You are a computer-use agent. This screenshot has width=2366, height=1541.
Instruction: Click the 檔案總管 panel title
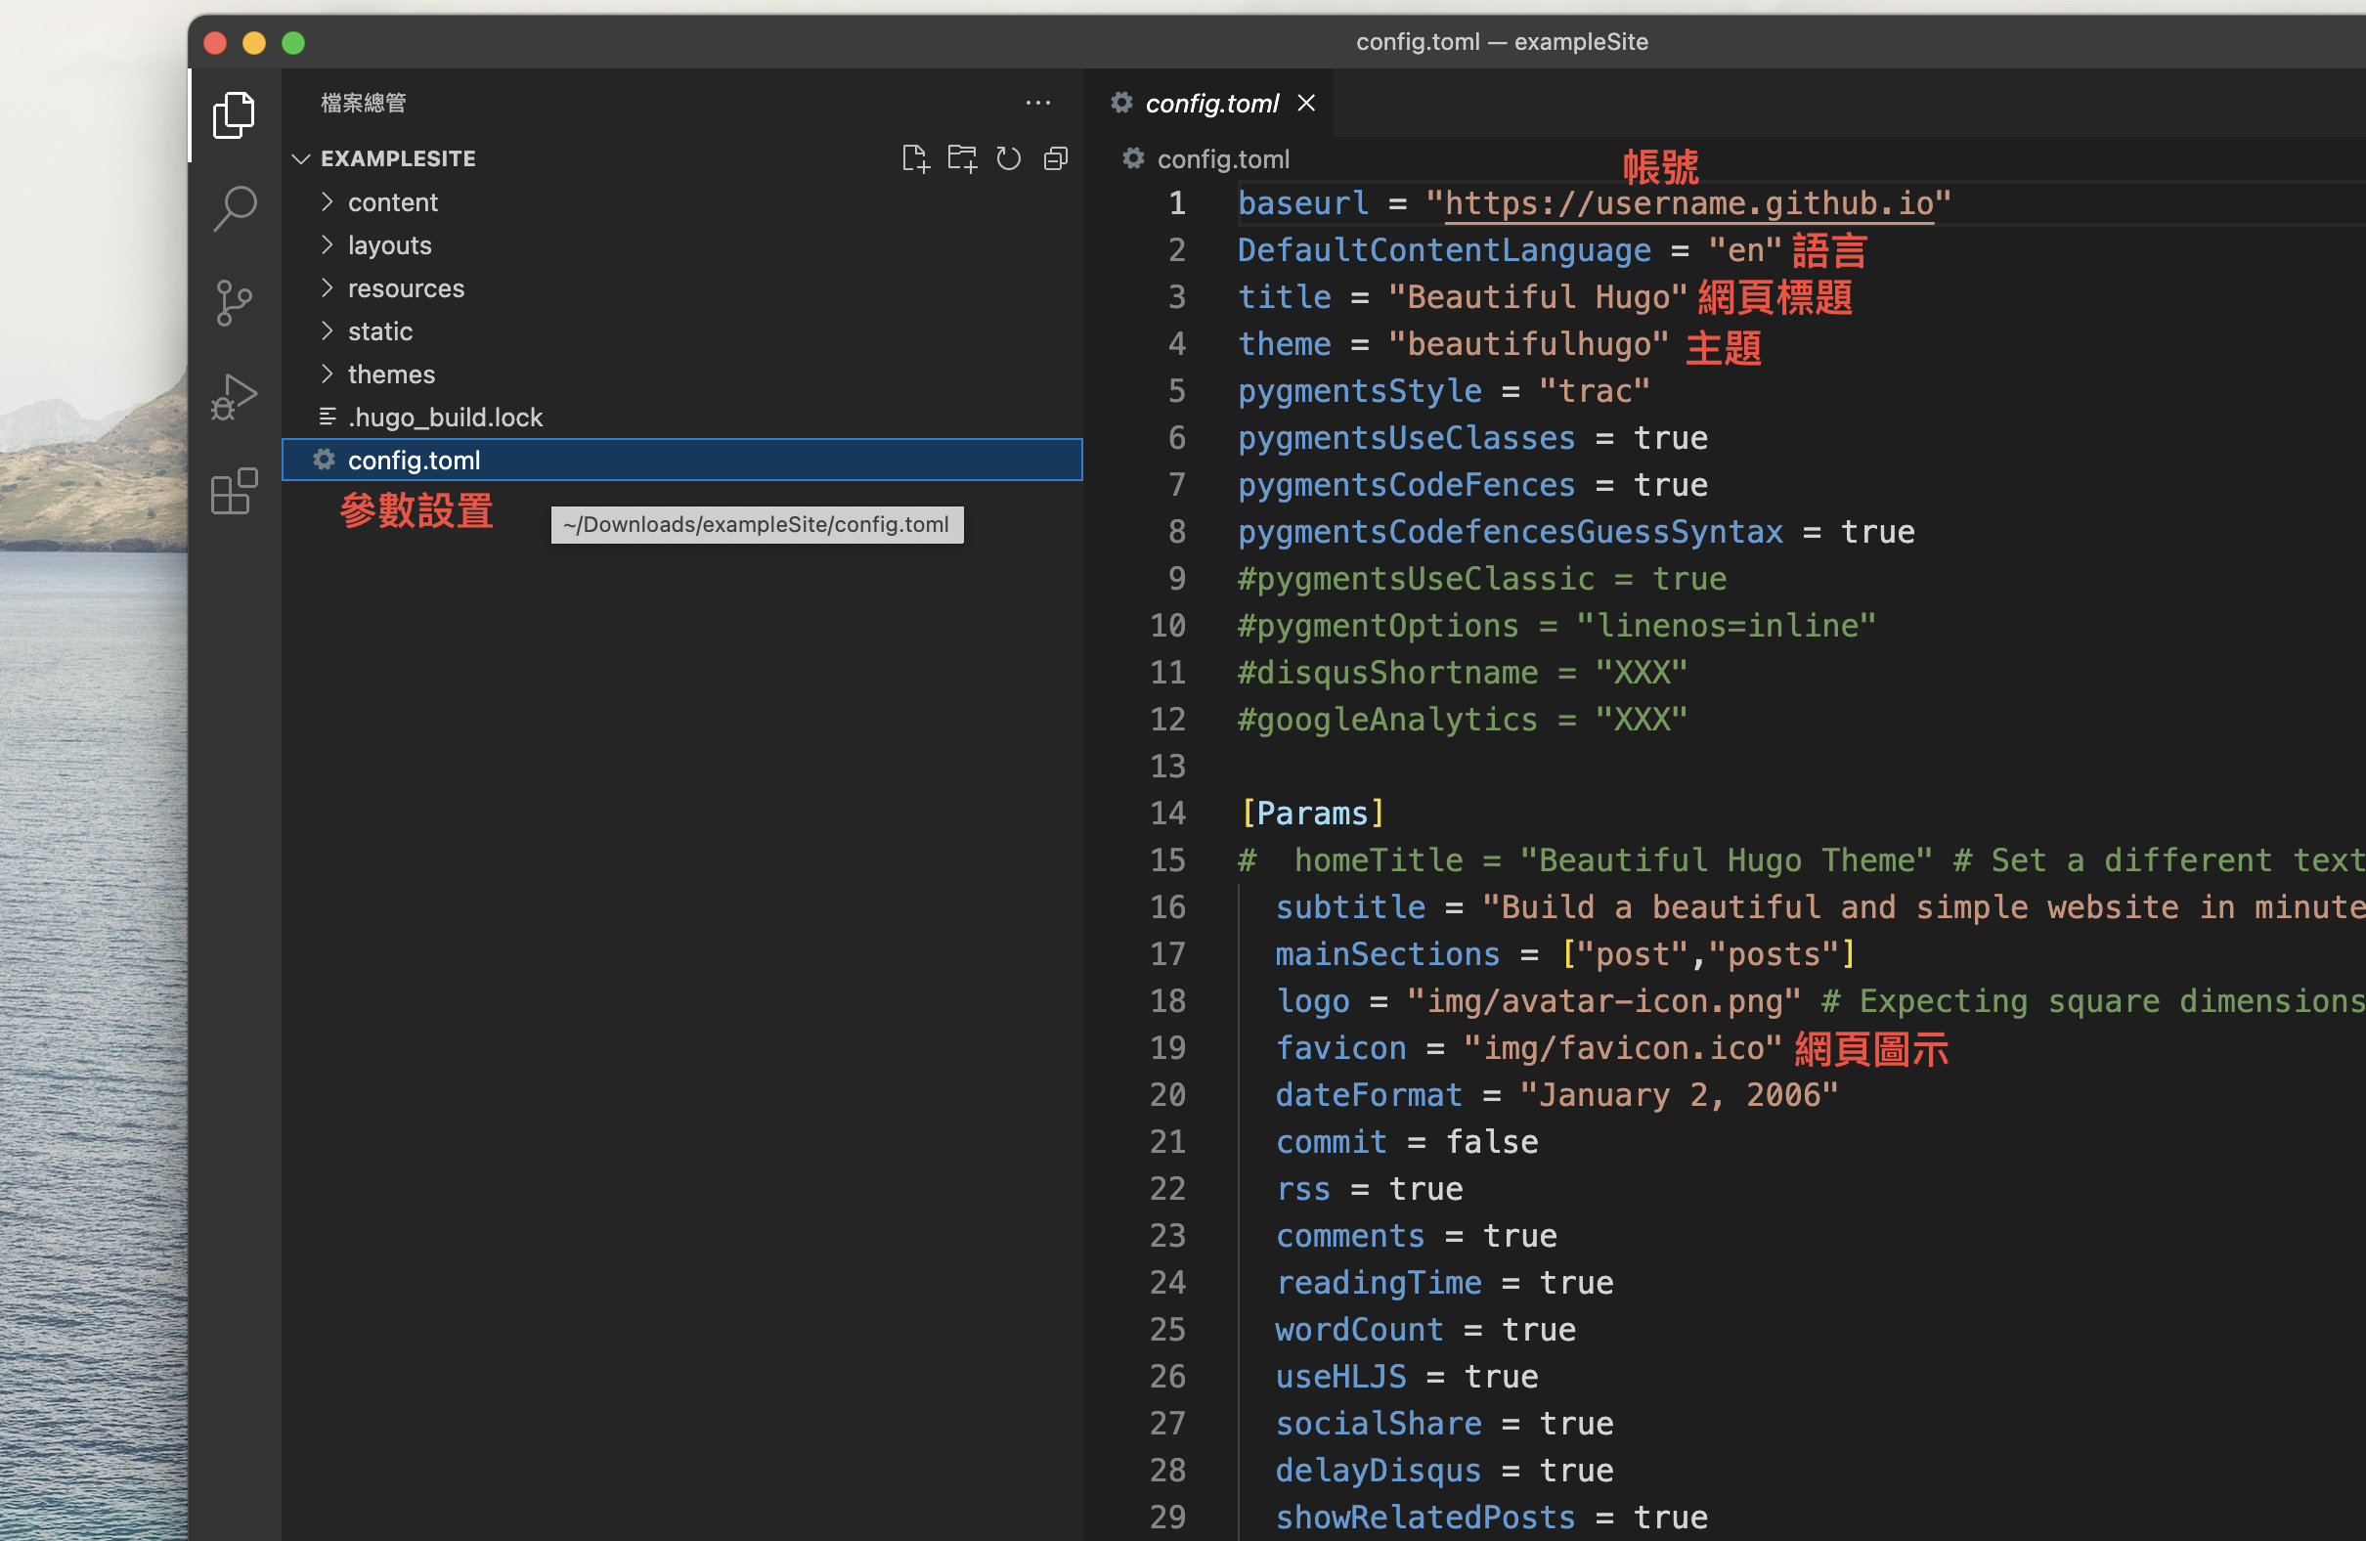(364, 104)
